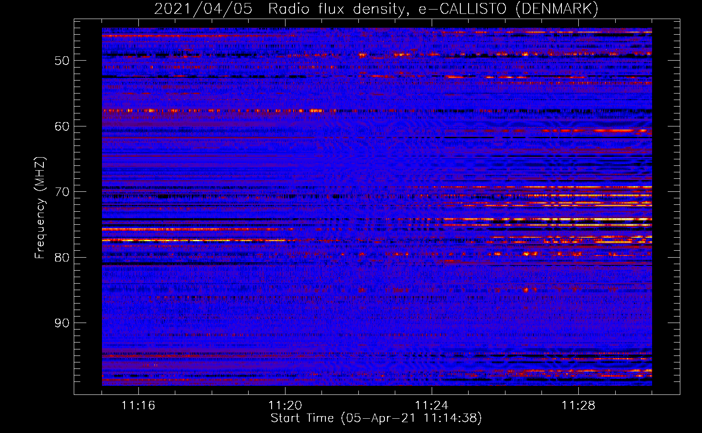The image size is (702, 433).
Task: Click the 'Frequency (MHZ)' y-axis label
Action: [40, 208]
